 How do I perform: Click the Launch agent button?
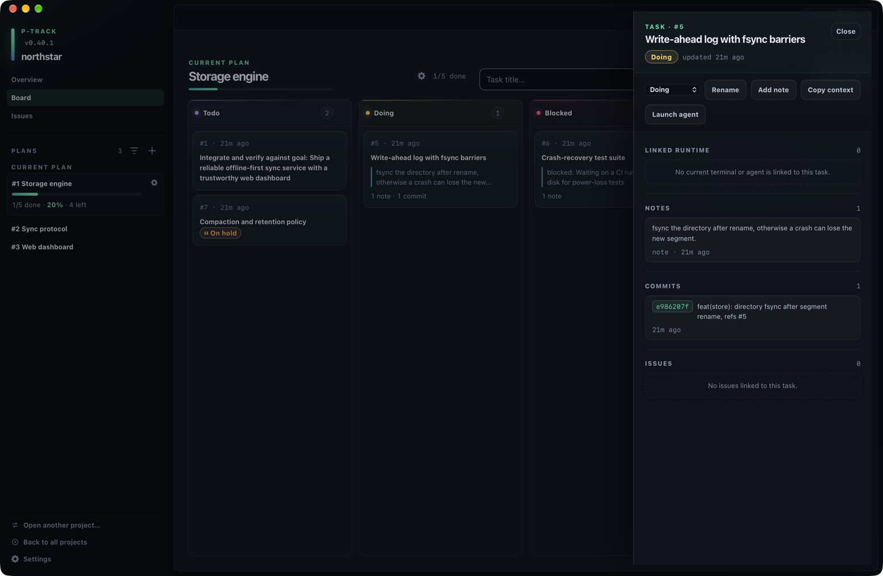(675, 114)
